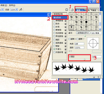Viewport: 104px width, 94px height.
Task: Select the brush tip labeled 39
Action: (x=91, y=18)
